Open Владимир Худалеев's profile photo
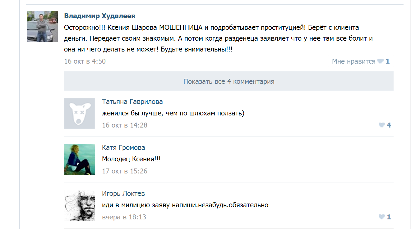The height and width of the screenshot is (229, 420). [42, 27]
